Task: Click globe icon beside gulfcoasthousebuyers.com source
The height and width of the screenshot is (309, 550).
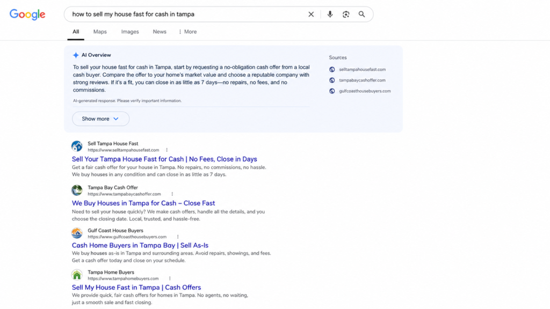Action: (332, 91)
